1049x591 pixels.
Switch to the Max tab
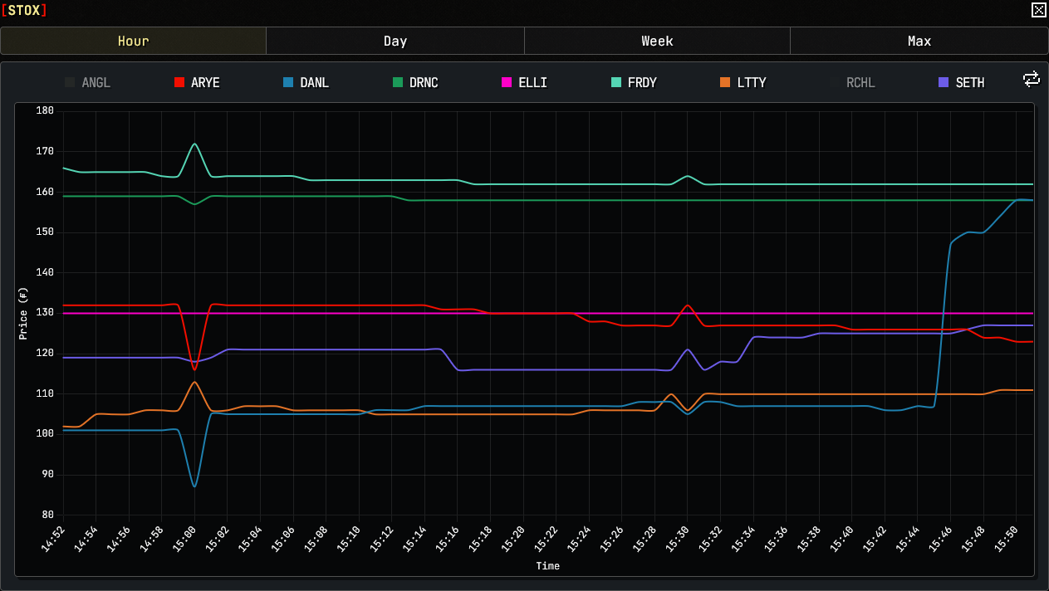click(919, 41)
